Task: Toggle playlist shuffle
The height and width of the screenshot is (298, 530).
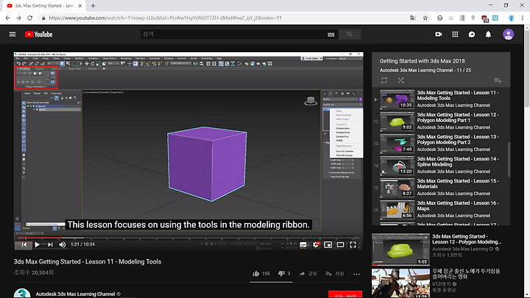Action: (400, 80)
